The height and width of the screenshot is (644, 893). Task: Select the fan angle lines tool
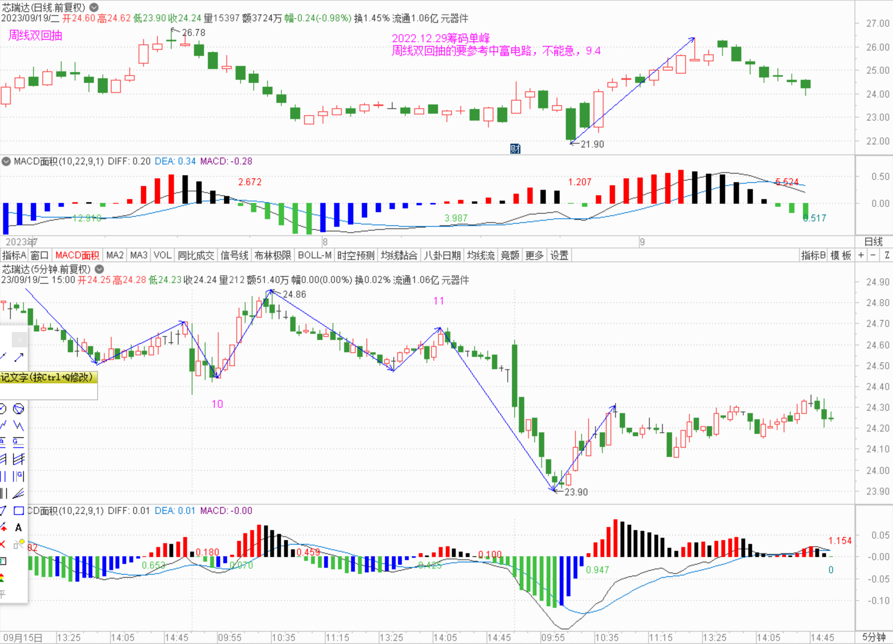point(18,494)
